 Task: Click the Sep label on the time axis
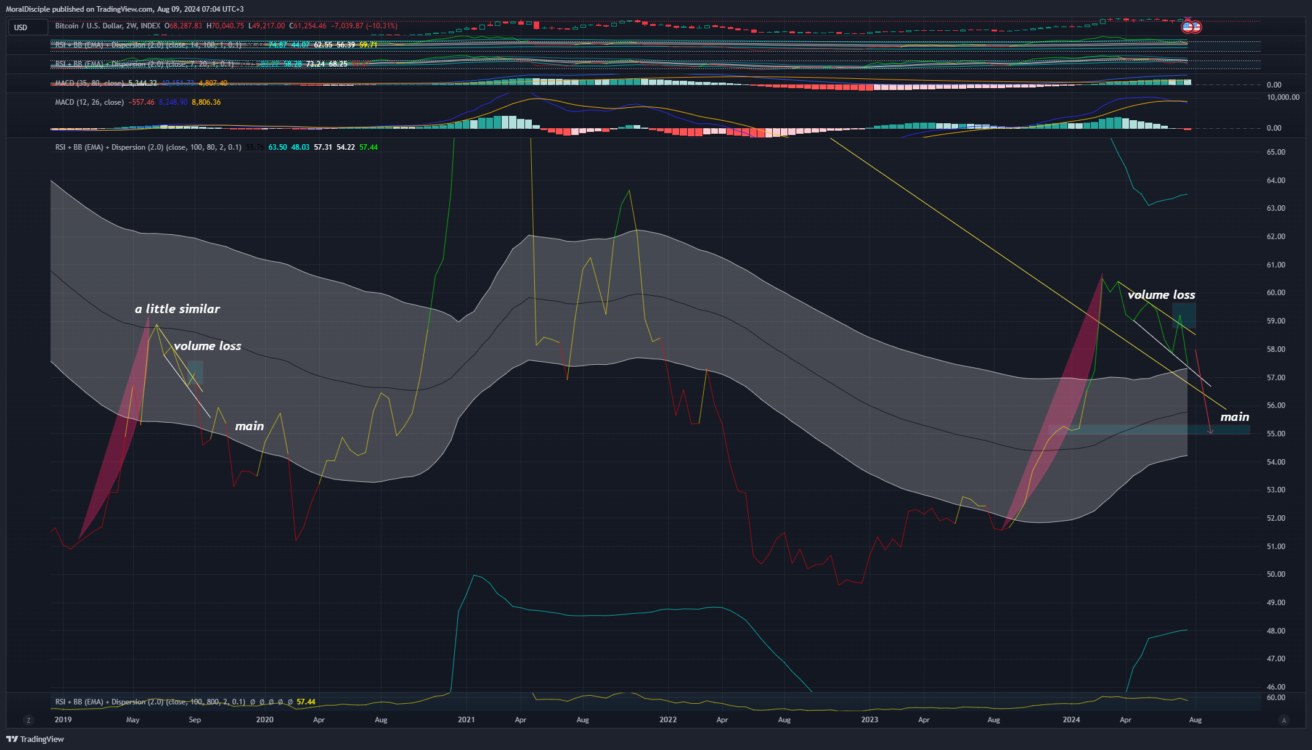(x=195, y=720)
